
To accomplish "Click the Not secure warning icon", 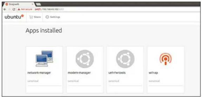I will [x=19, y=9].
